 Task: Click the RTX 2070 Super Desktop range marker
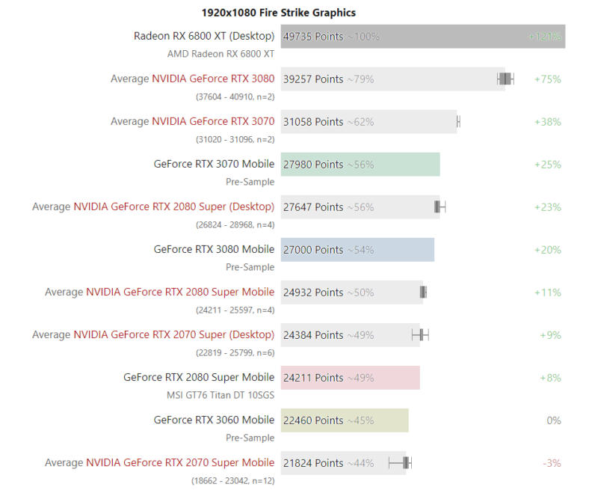click(x=420, y=335)
